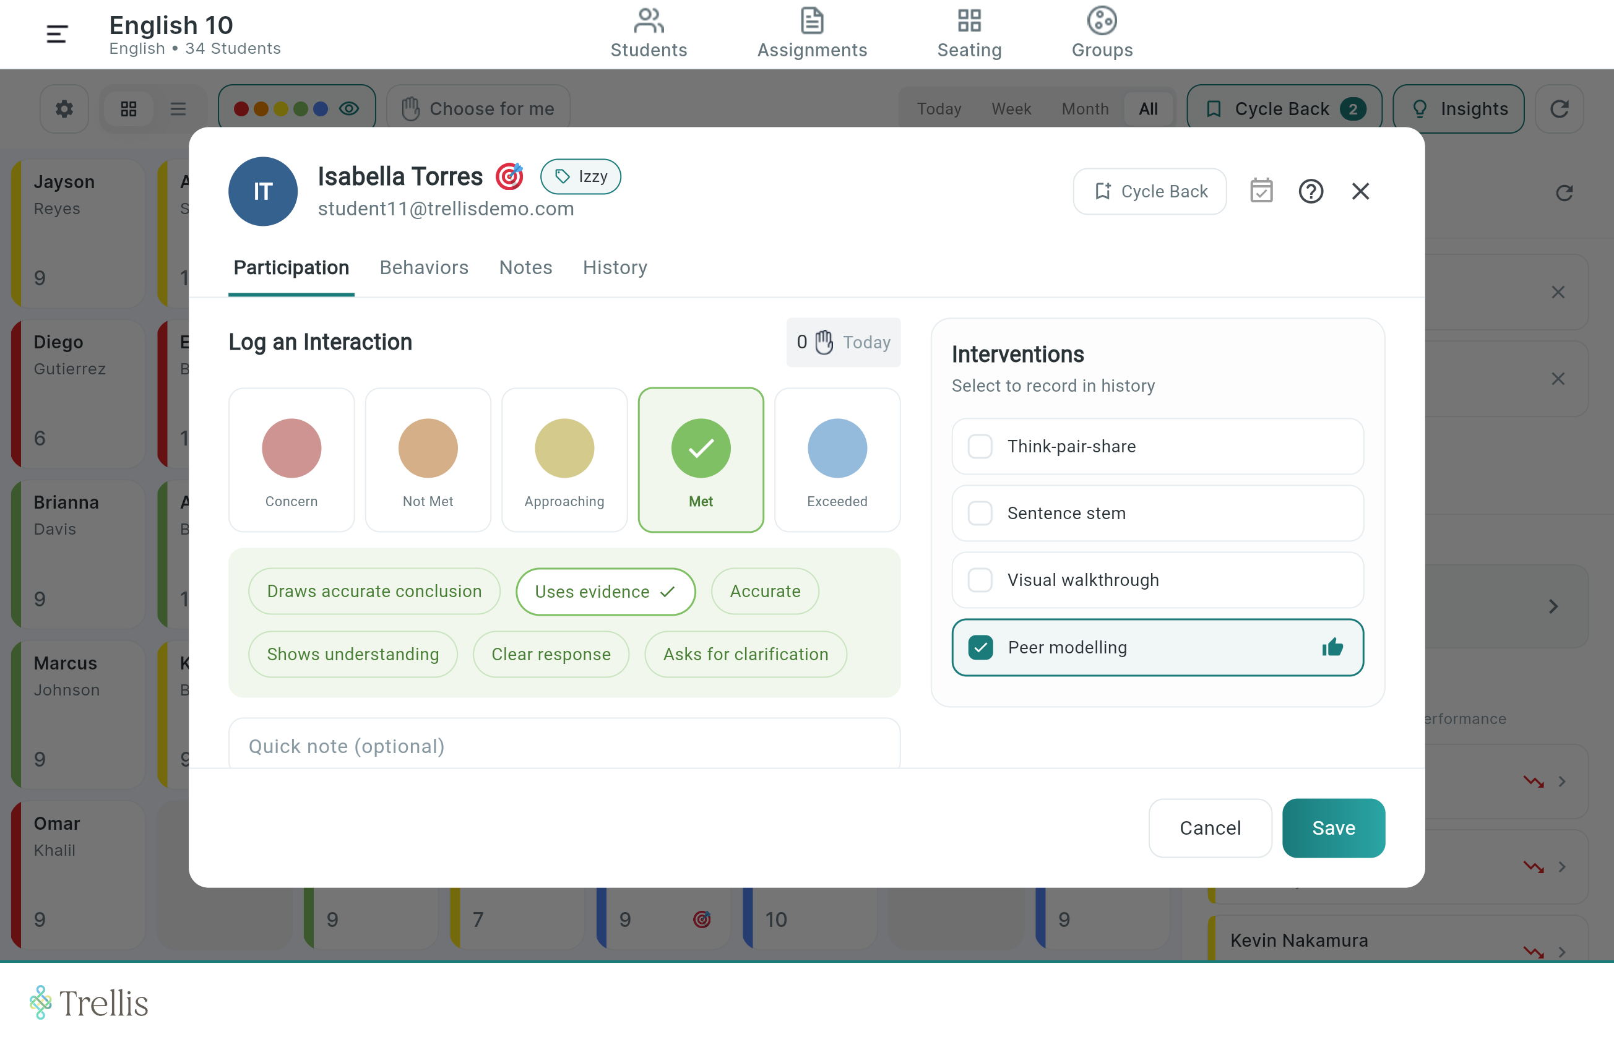Switch to list view layout
This screenshot has width=1614, height=1042.
pos(178,109)
